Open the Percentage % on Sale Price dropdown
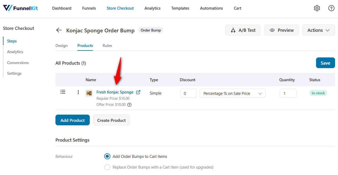This screenshot has width=338, height=175. point(232,93)
